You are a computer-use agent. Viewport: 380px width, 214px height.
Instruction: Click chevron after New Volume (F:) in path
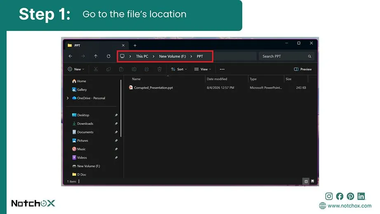[191, 56]
